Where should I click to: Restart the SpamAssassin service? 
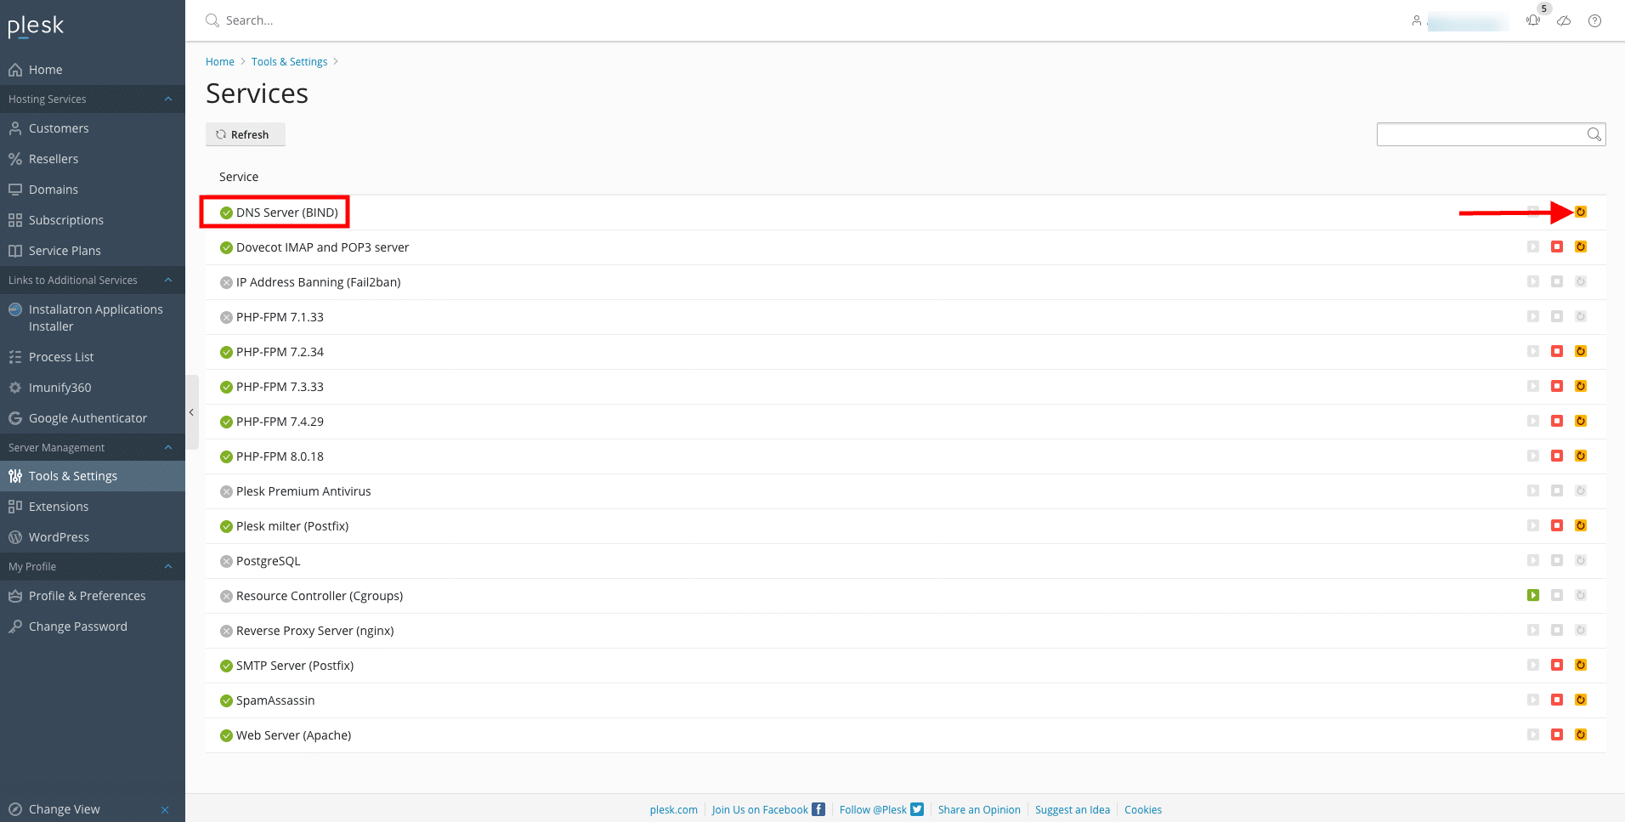1581,700
